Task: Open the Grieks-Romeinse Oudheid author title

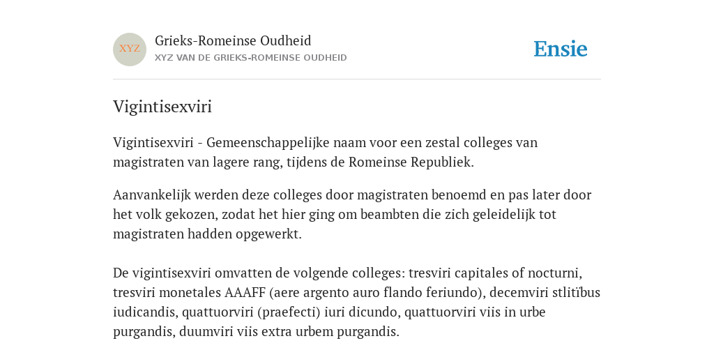Action: click(x=233, y=40)
